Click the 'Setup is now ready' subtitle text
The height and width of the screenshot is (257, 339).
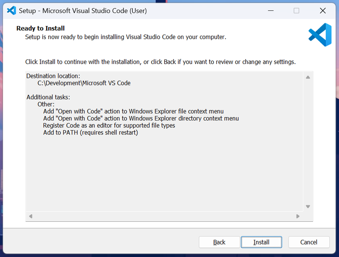click(126, 37)
